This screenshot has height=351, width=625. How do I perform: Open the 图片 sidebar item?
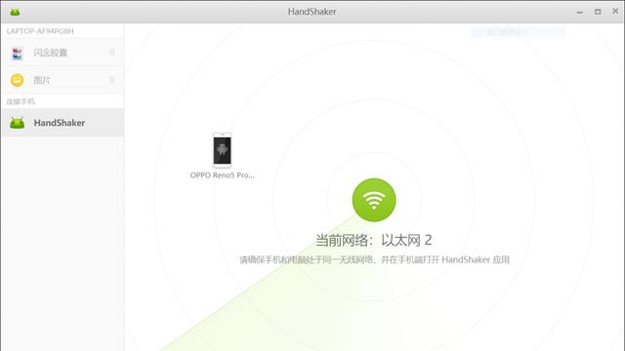pyautogui.click(x=62, y=80)
